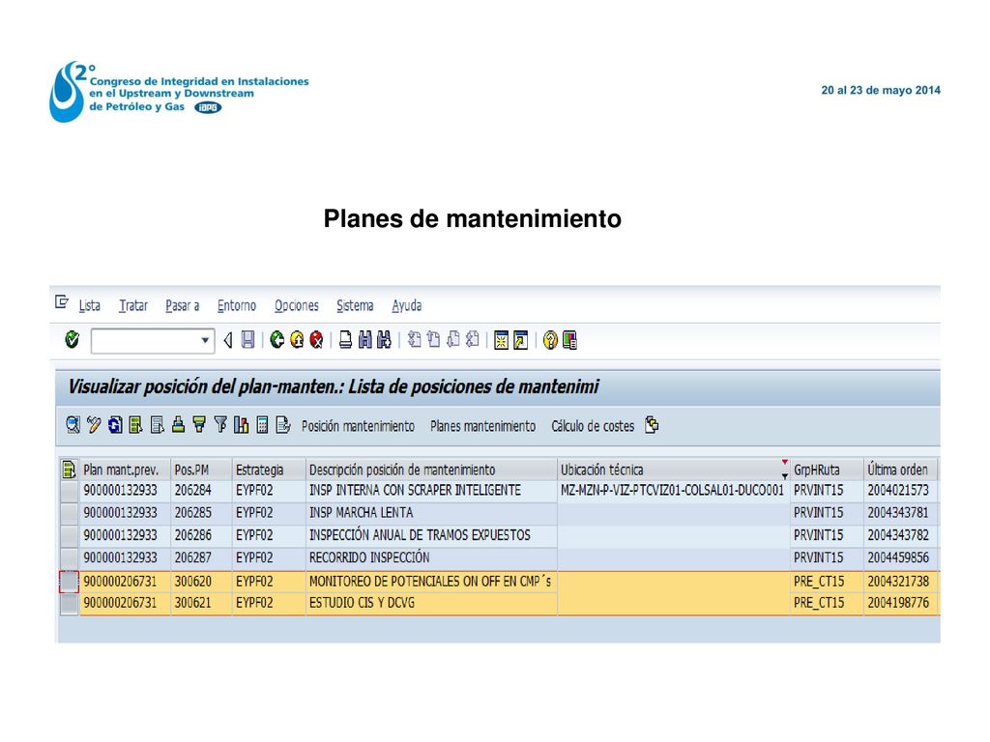Open the Help question mark icon
Image resolution: width=990 pixels, height=742 pixels.
[x=550, y=341]
